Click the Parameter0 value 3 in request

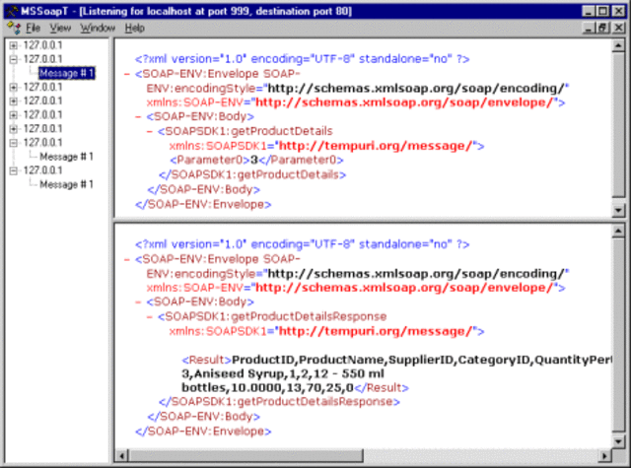[x=254, y=160]
